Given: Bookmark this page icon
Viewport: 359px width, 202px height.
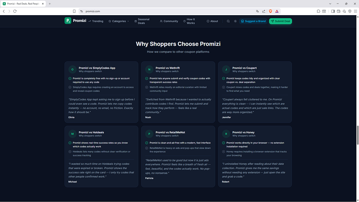Looking at the screenshot, I should [x=74, y=11].
